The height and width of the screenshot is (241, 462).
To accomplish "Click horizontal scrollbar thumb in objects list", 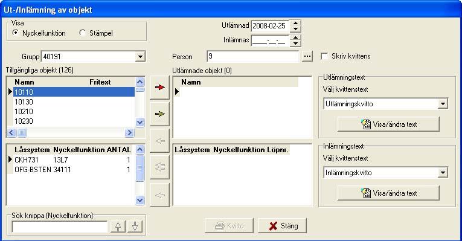I will click(x=22, y=132).
